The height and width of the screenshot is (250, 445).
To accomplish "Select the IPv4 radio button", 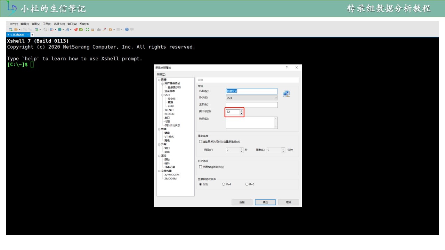I will coord(224,184).
